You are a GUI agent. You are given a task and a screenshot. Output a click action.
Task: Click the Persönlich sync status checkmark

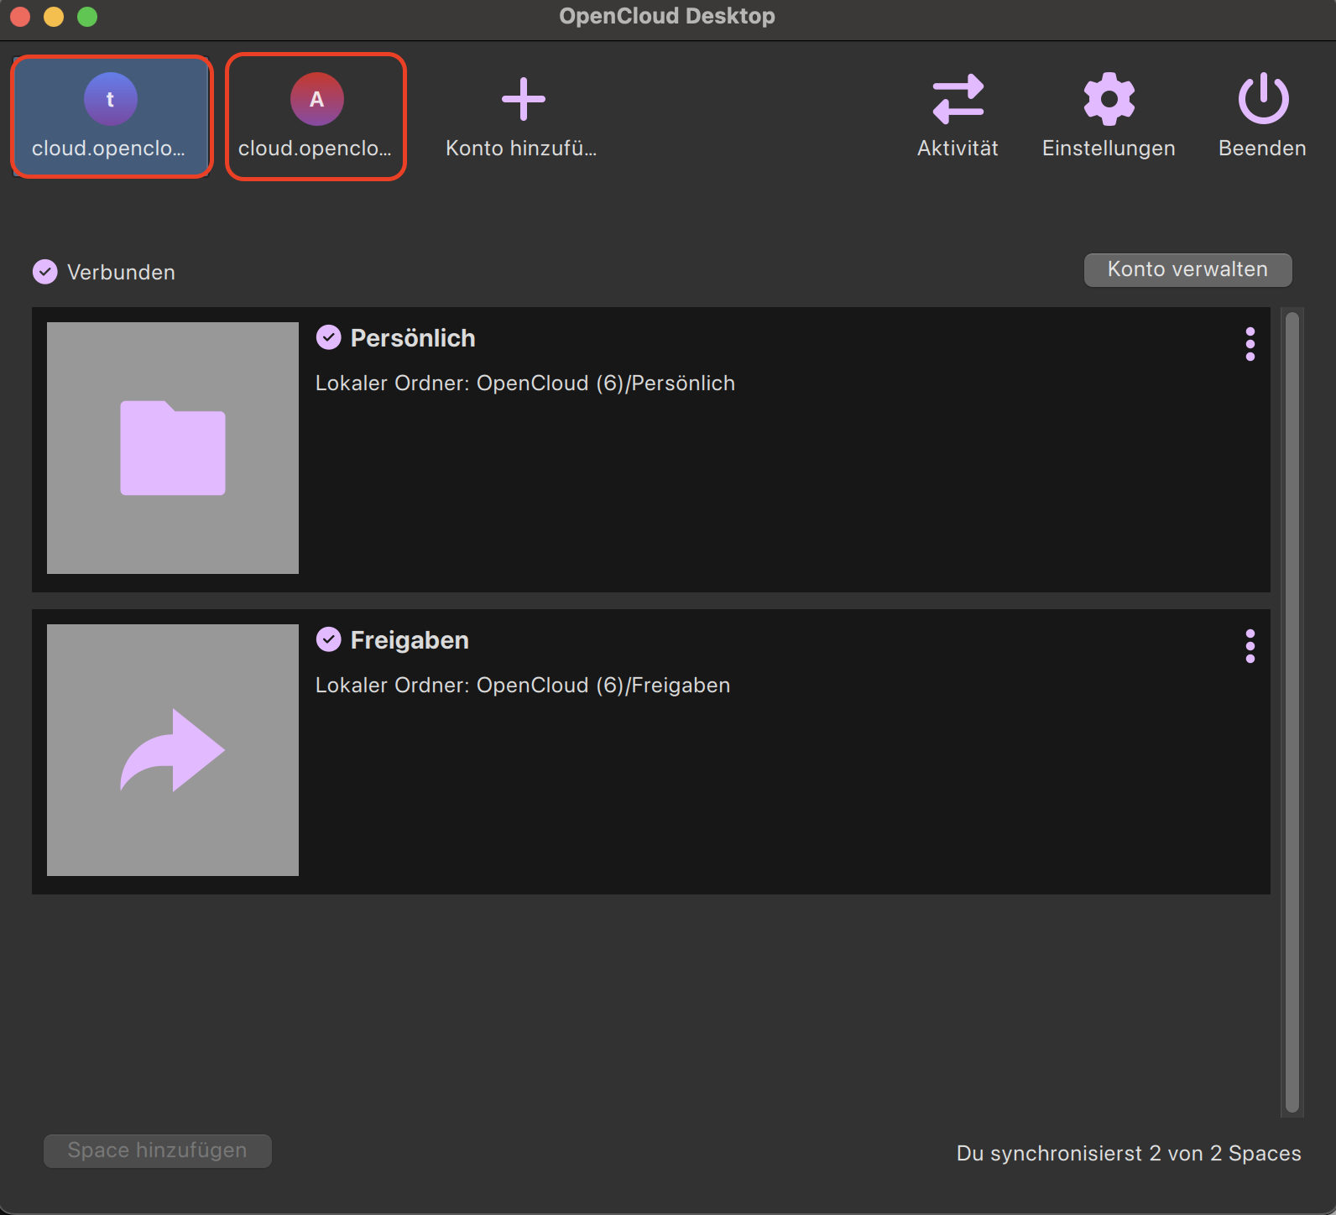pyautogui.click(x=328, y=337)
